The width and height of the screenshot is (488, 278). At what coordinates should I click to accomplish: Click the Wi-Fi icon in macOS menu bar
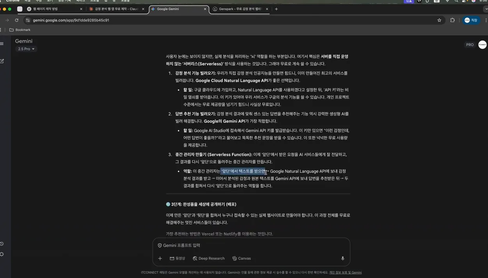(x=447, y=1)
